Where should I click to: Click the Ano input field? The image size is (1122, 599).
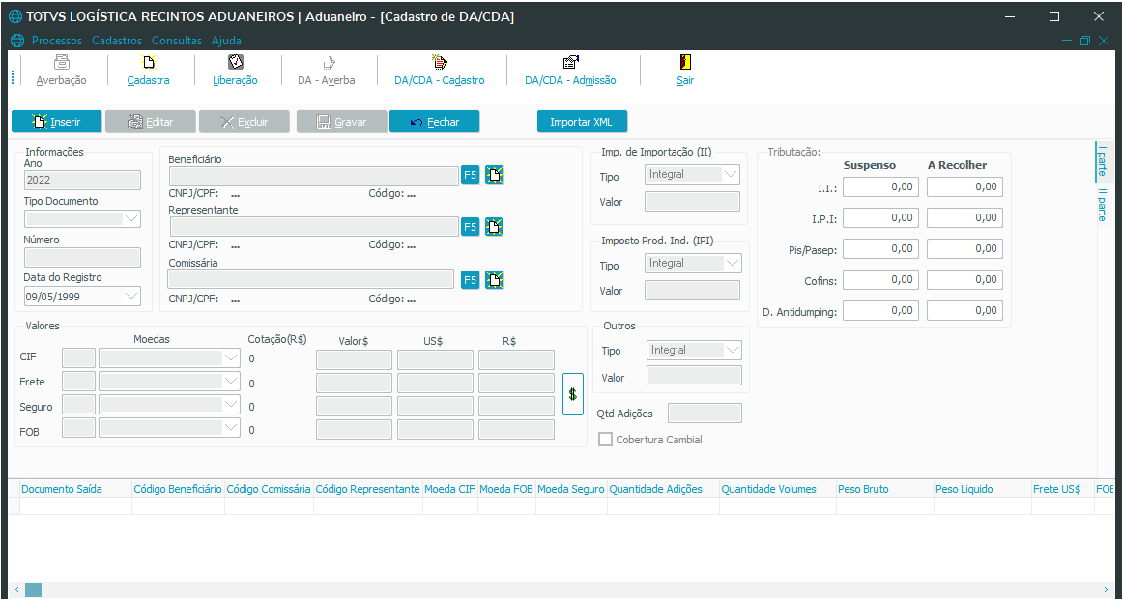(x=82, y=181)
